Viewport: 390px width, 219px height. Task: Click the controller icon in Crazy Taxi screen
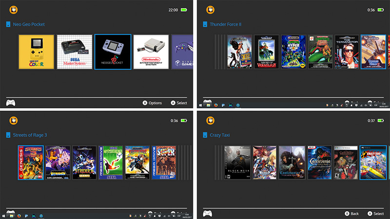tap(208, 214)
